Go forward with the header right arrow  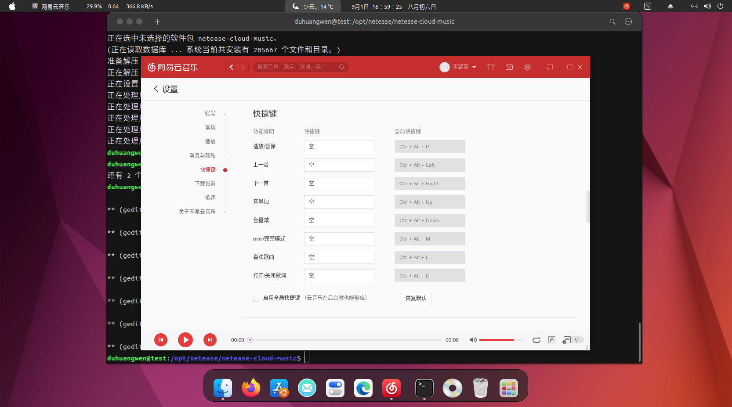pos(243,67)
